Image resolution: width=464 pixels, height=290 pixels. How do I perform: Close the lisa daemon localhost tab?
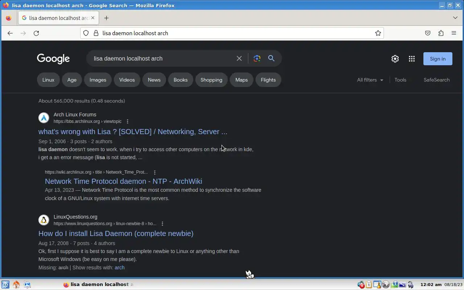(93, 18)
